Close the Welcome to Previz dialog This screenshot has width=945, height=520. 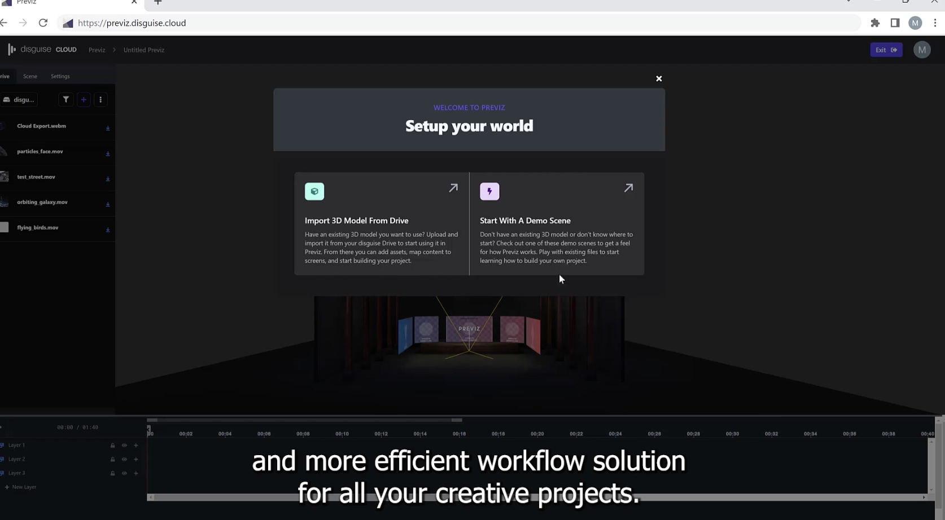pyautogui.click(x=659, y=78)
